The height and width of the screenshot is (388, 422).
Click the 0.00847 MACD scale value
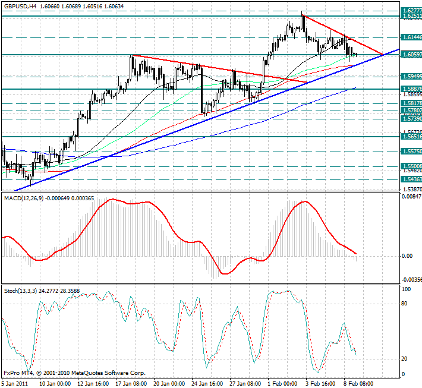pos(412,197)
